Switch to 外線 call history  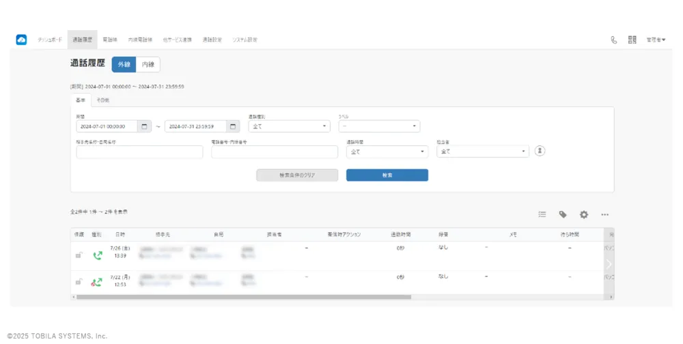click(124, 64)
